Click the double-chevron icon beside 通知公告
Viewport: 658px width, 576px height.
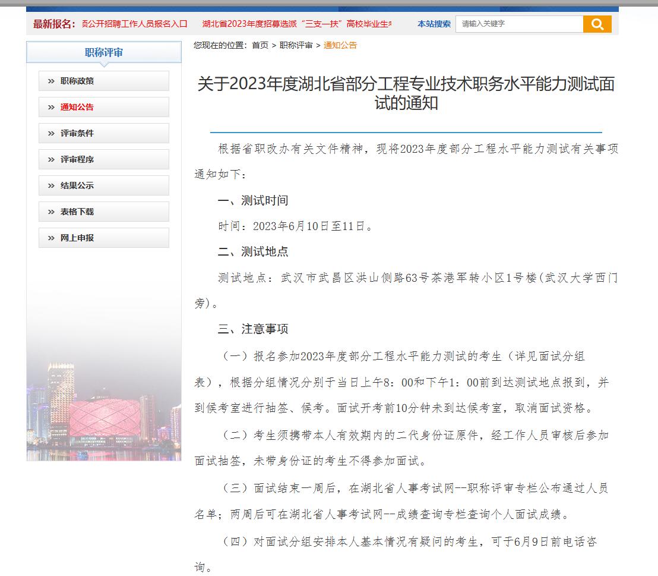[x=51, y=107]
